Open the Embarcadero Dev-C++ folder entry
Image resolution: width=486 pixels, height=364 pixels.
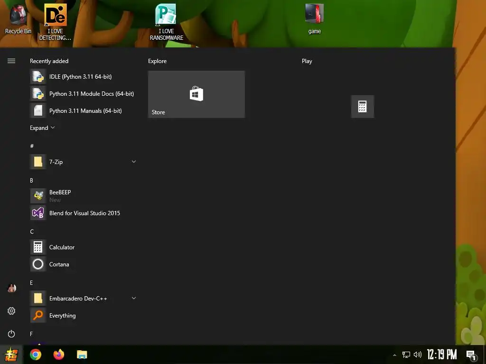(x=84, y=299)
